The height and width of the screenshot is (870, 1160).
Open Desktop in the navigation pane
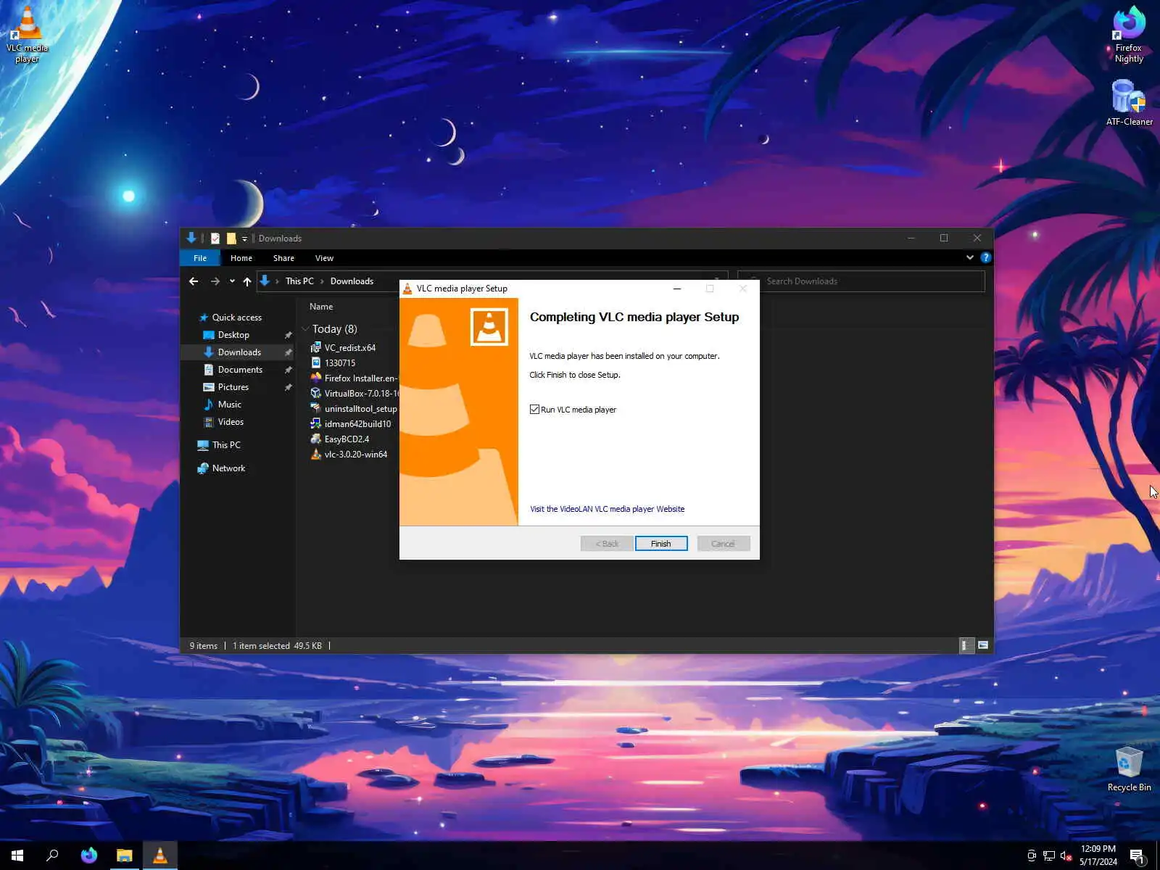click(233, 335)
